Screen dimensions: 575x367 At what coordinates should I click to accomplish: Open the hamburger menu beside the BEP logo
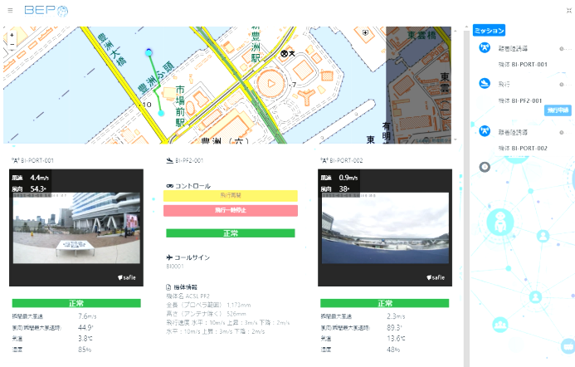click(x=10, y=10)
